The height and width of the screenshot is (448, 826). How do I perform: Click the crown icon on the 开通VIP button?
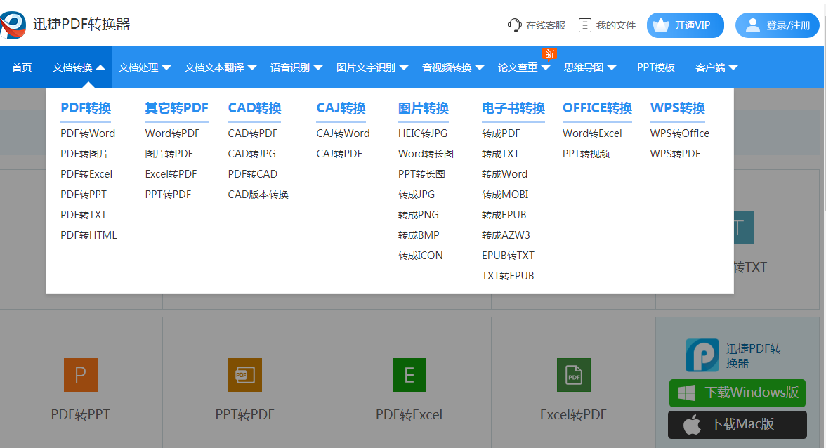coord(662,25)
